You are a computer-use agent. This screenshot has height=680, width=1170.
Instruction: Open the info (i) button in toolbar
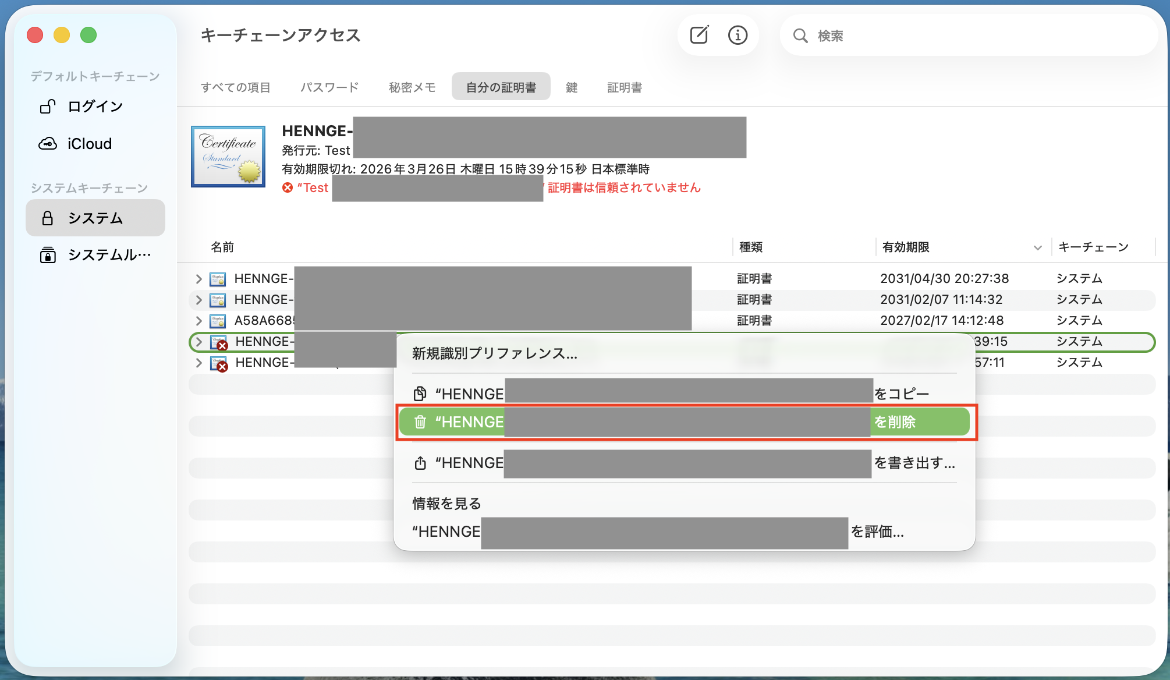738,36
